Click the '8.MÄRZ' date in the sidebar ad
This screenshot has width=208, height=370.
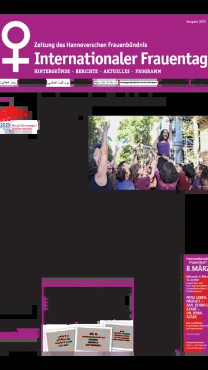197,268
